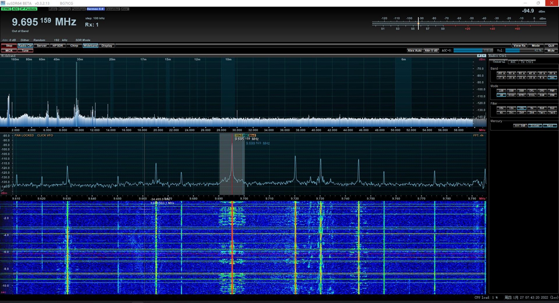Screen dimensions: 559x303
Task: Toggle the Dither button in Mercury group
Action: click(535, 125)
